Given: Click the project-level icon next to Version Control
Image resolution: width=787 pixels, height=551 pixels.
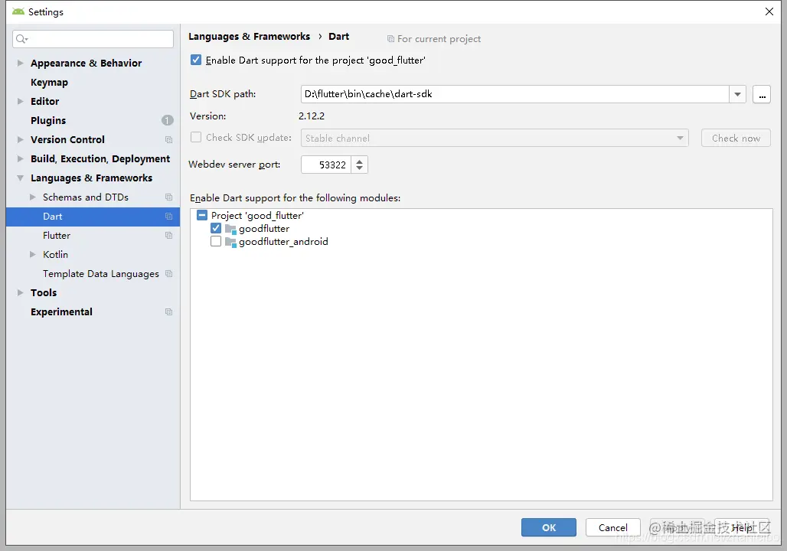Looking at the screenshot, I should click(168, 139).
